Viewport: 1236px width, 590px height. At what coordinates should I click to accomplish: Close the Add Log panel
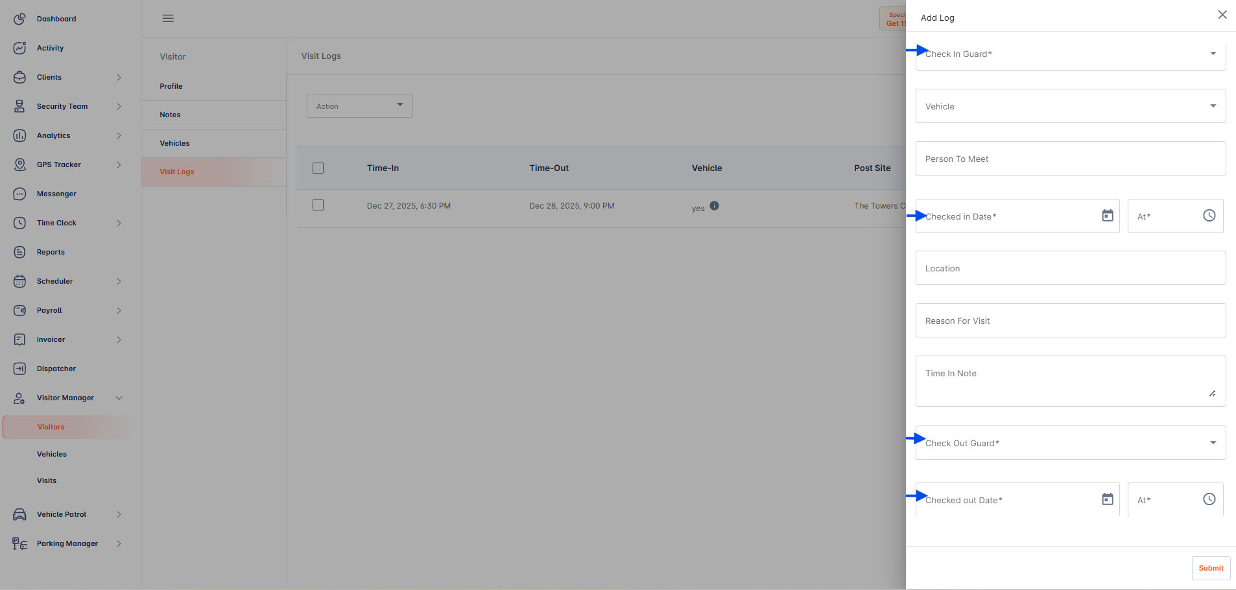1222,14
